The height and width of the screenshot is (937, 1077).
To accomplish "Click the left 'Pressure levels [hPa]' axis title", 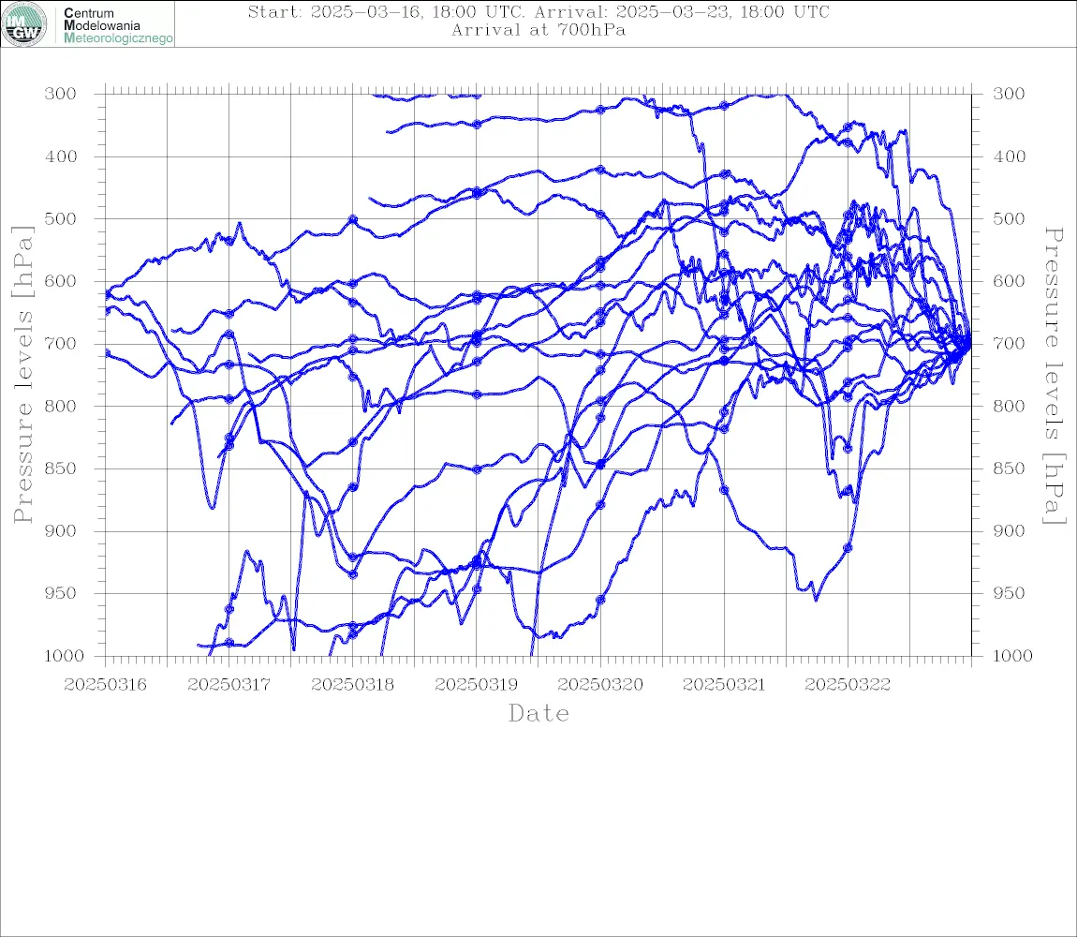I will (22, 375).
